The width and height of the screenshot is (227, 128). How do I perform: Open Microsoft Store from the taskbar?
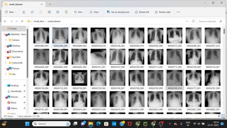106,124
